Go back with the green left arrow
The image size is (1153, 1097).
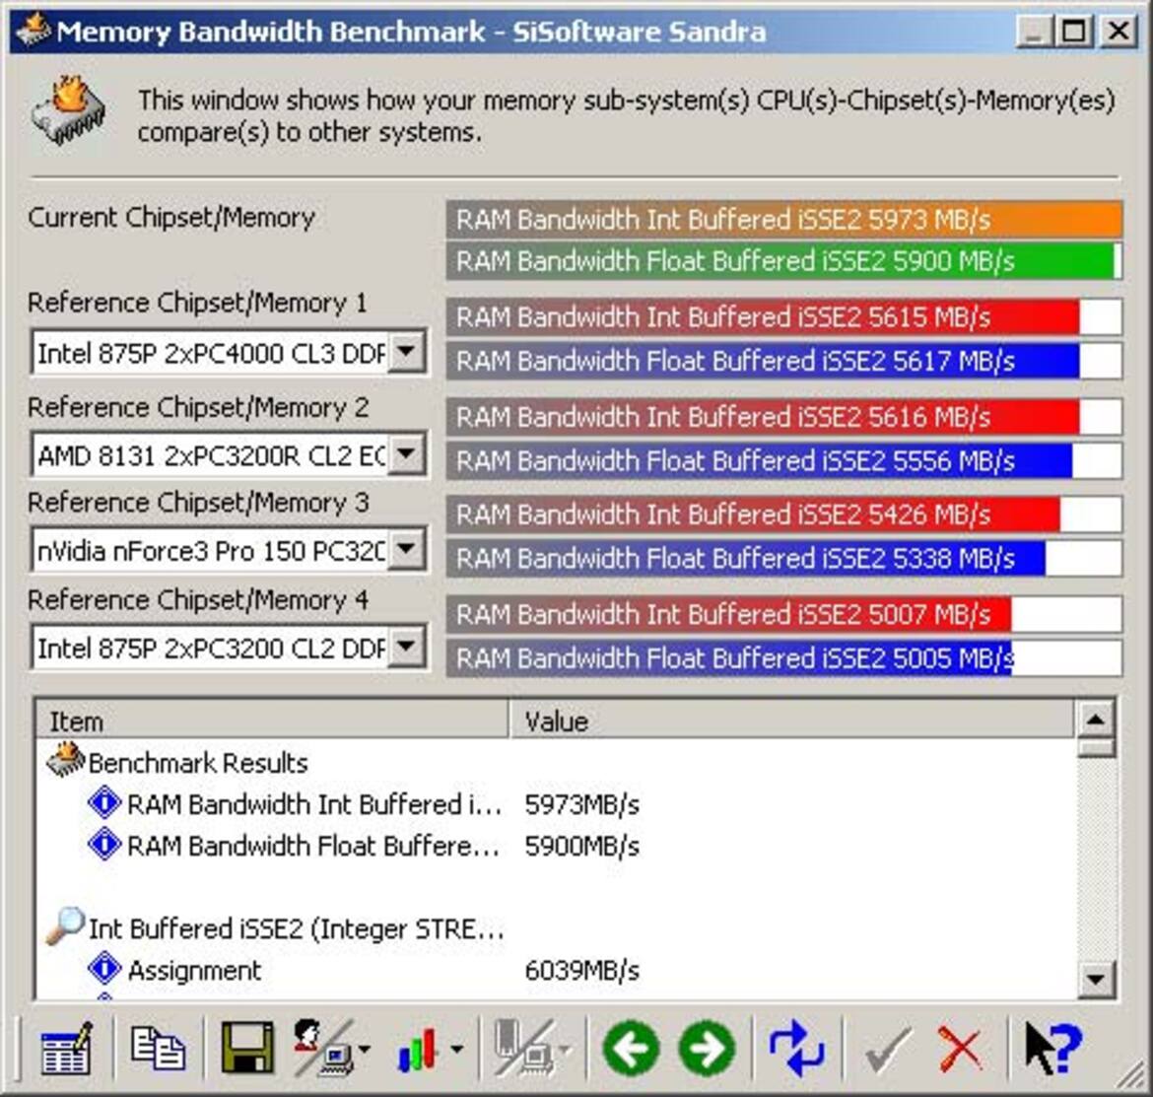coord(631,1049)
